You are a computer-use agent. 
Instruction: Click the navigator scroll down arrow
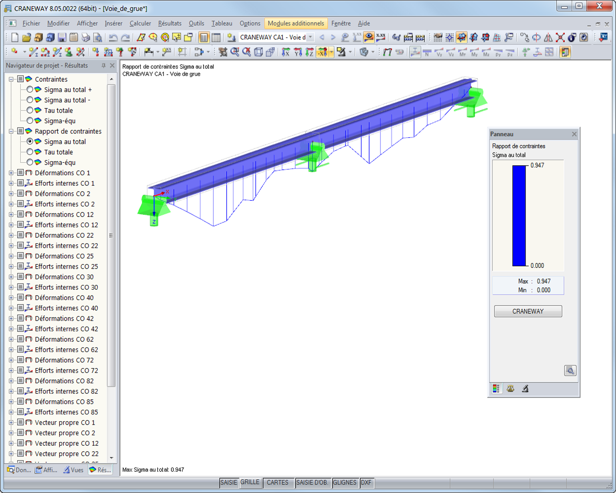[x=111, y=458]
